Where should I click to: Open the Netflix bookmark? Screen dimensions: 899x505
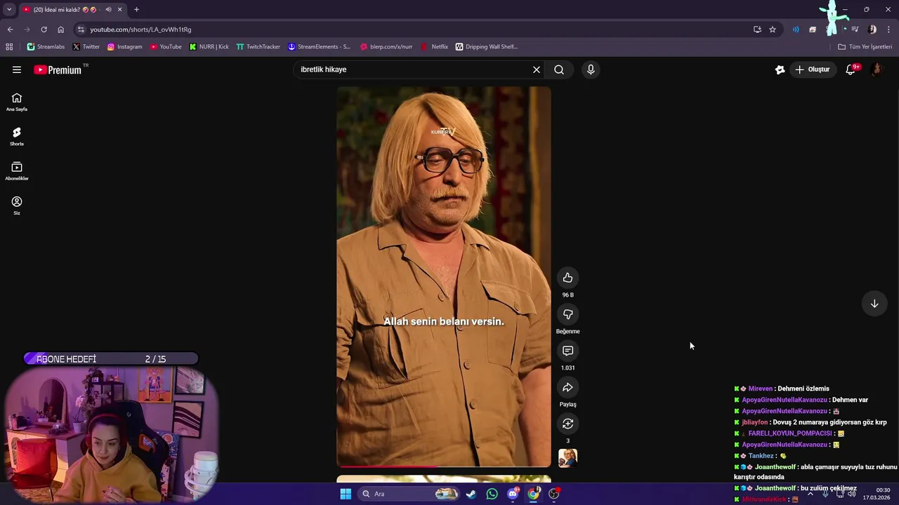pos(434,47)
